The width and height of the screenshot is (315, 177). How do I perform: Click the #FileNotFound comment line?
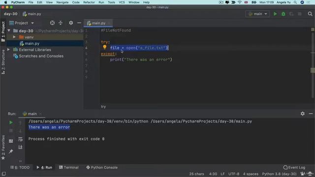(116, 30)
